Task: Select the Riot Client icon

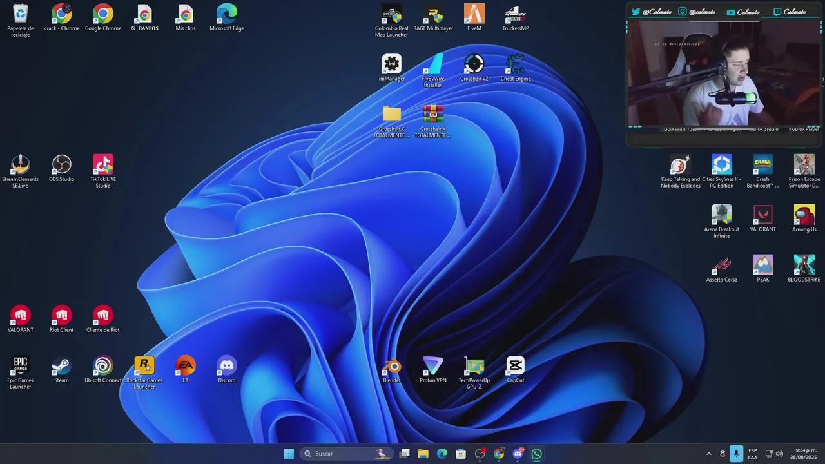Action: tap(62, 319)
